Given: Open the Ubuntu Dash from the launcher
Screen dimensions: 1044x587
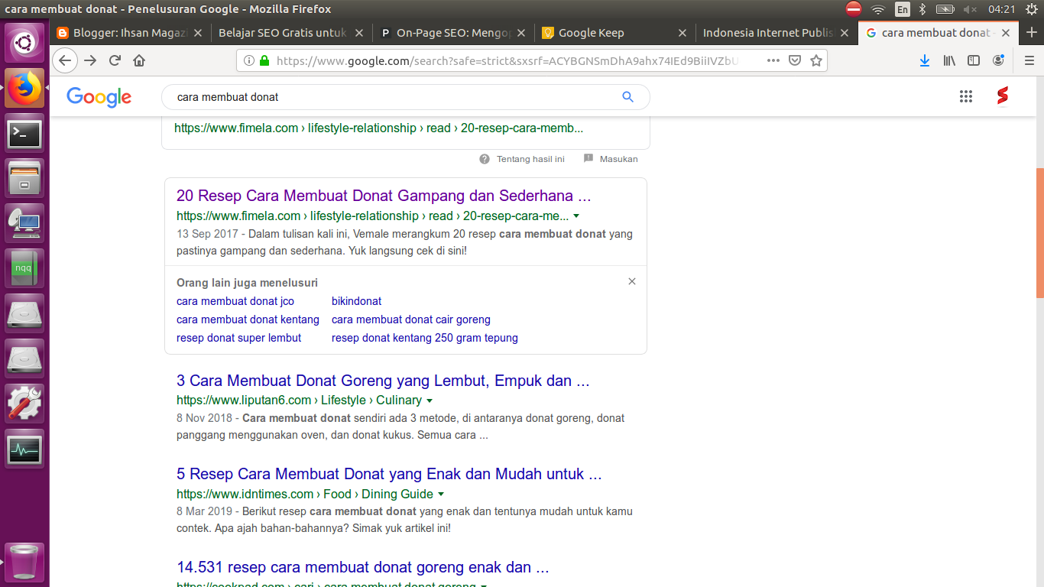Looking at the screenshot, I should [25, 44].
